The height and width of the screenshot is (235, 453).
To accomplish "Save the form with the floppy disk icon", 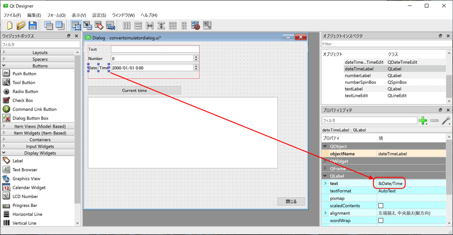I will 33,26.
